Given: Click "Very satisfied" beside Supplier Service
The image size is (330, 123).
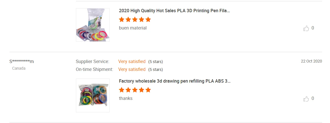Looking at the screenshot, I should pos(132,61).
